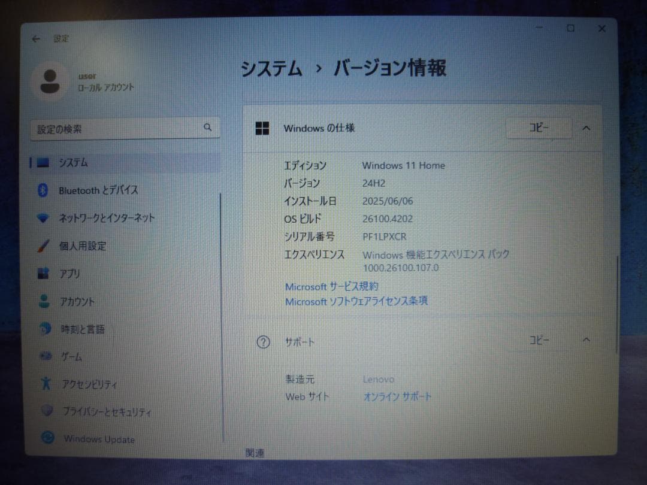Click the version value 24H2

point(373,183)
